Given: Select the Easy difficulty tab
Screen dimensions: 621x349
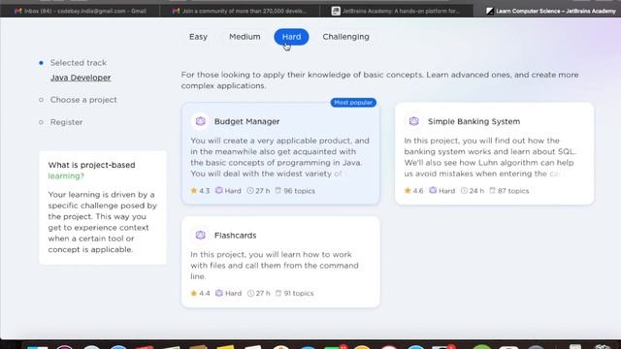Looking at the screenshot, I should [x=198, y=37].
